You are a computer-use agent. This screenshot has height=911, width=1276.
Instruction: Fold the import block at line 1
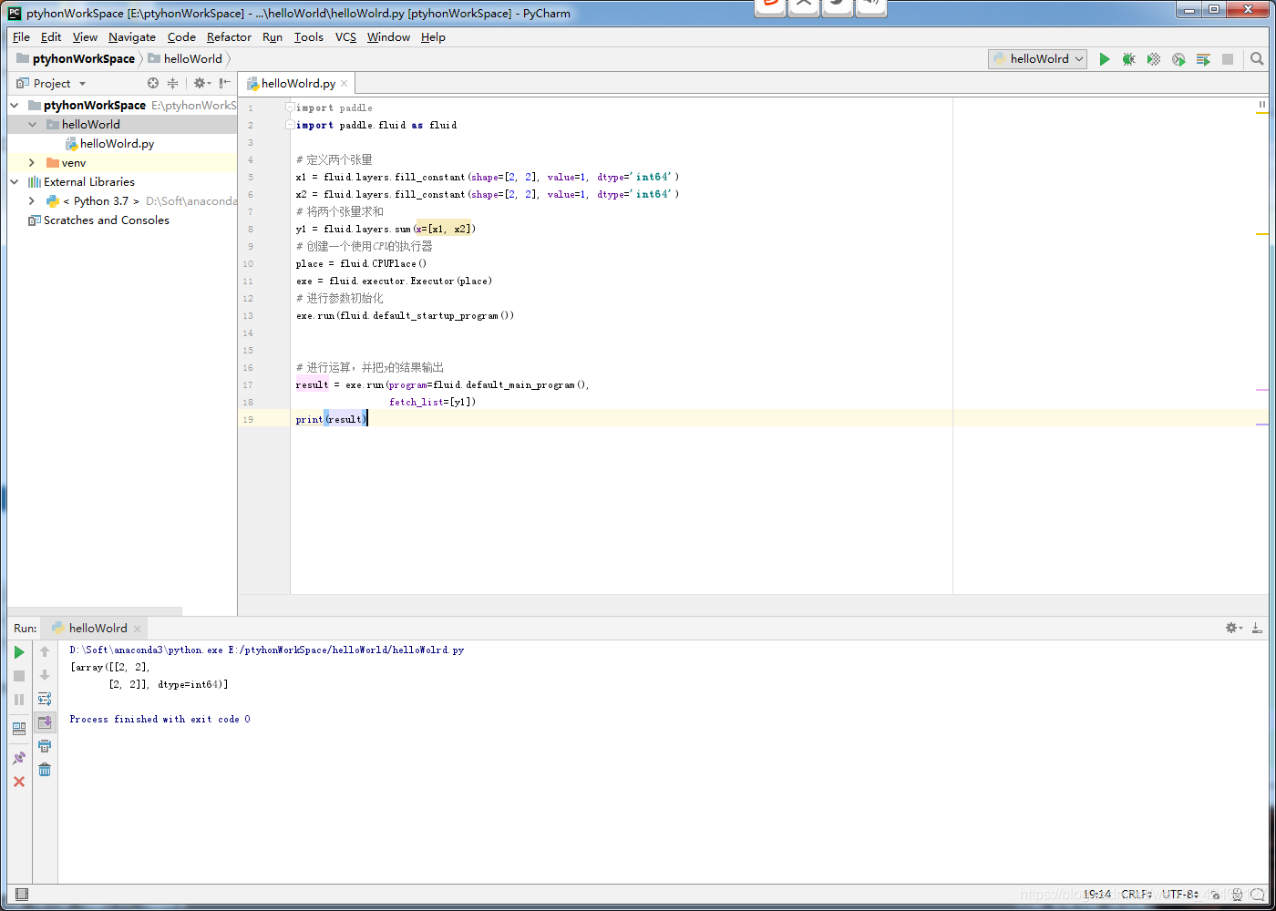click(x=290, y=107)
